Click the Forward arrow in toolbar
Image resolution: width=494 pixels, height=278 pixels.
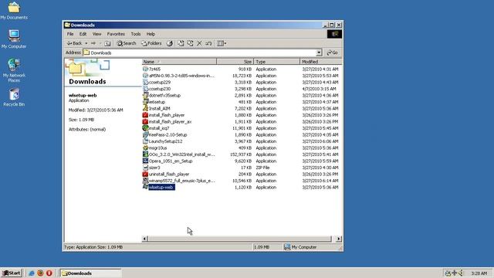93,43
